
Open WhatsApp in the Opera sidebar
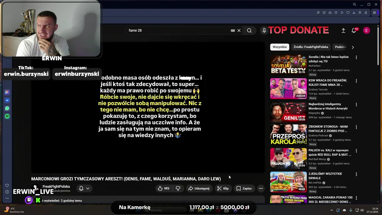point(7,108)
